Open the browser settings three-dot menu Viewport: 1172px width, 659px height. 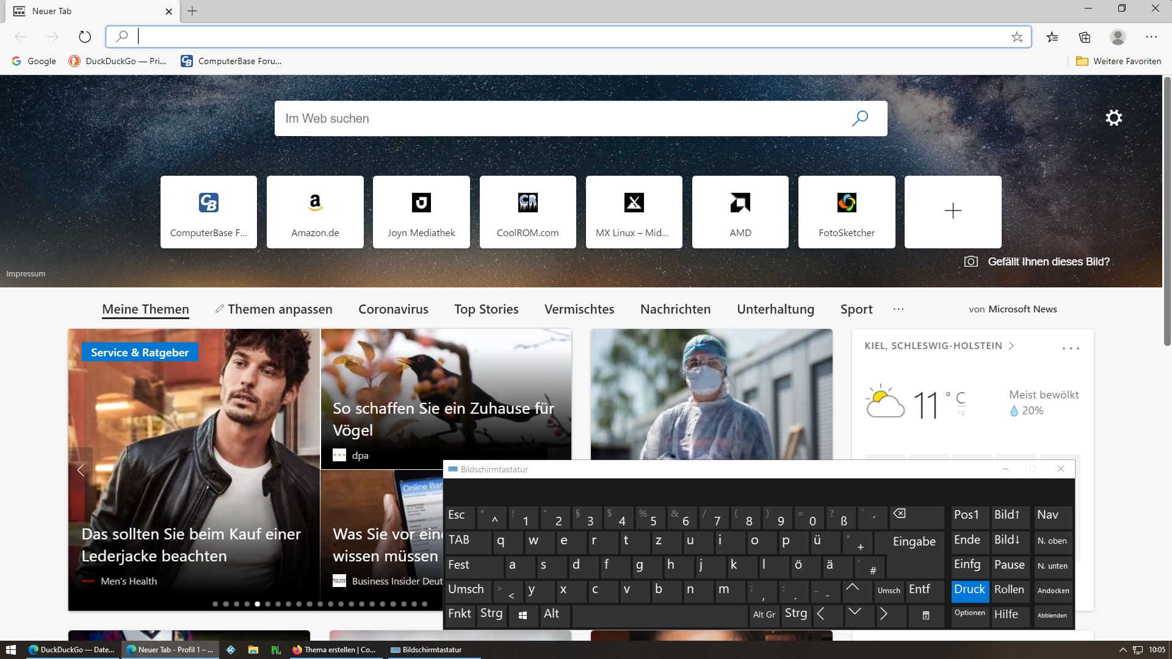click(x=1151, y=37)
